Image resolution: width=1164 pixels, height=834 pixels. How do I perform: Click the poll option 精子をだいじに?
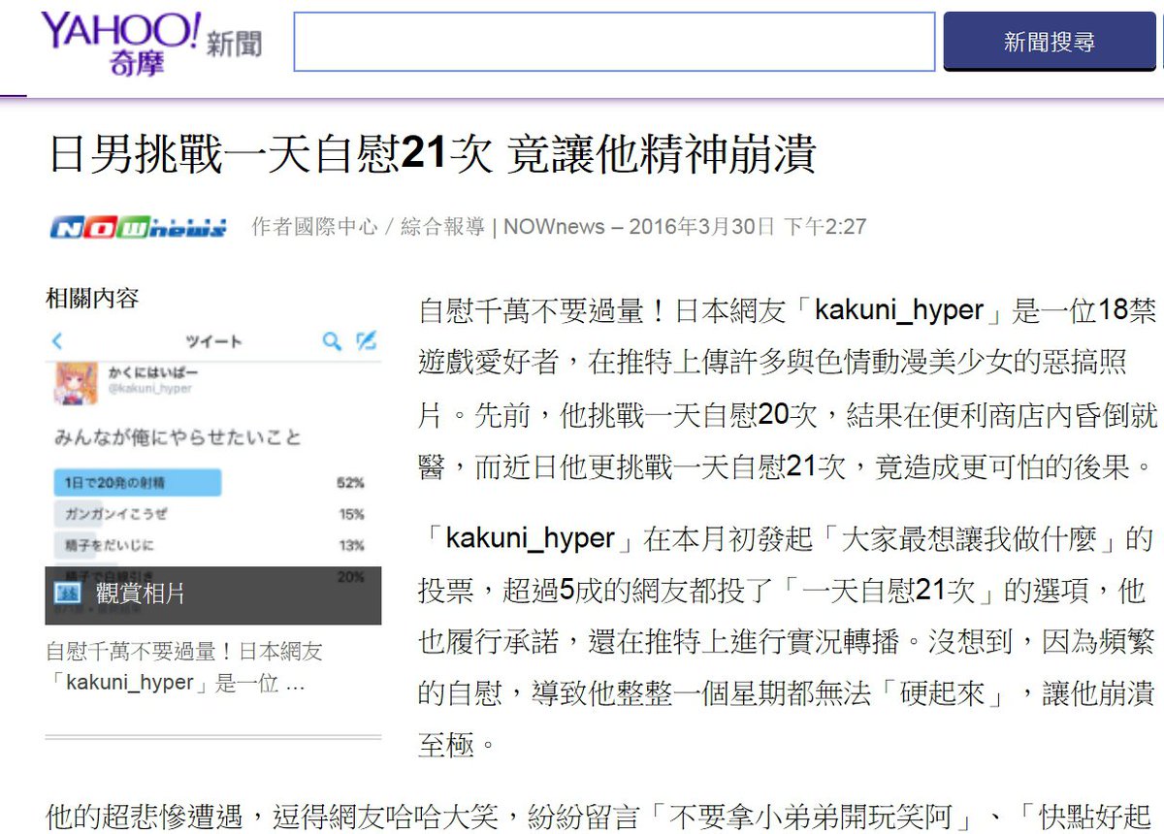click(109, 545)
